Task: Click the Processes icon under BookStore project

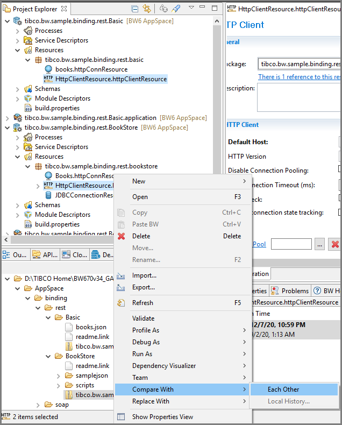Action: 28,137
